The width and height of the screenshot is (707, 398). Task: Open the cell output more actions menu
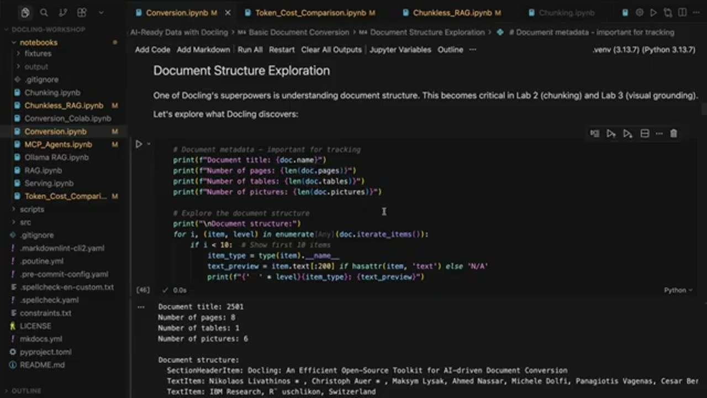(x=141, y=307)
